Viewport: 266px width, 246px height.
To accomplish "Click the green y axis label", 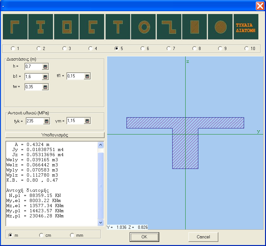I will pos(258,131).
